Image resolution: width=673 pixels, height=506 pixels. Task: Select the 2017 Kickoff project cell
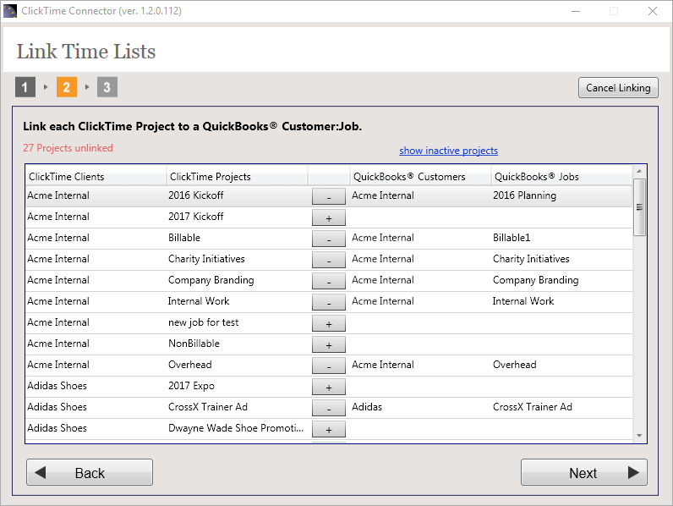195,217
